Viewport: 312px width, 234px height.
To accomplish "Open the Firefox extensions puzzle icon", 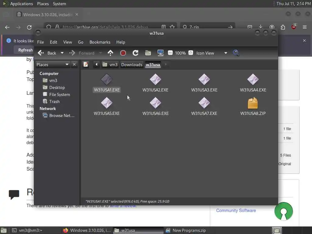I will [x=283, y=27].
